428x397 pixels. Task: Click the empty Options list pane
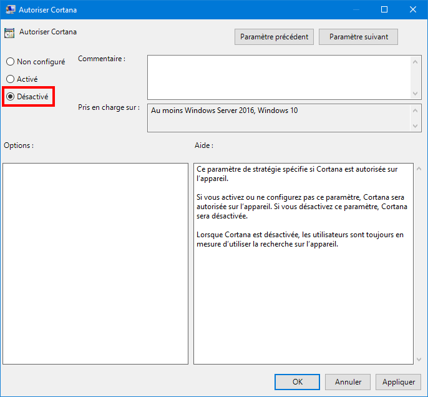coord(95,263)
